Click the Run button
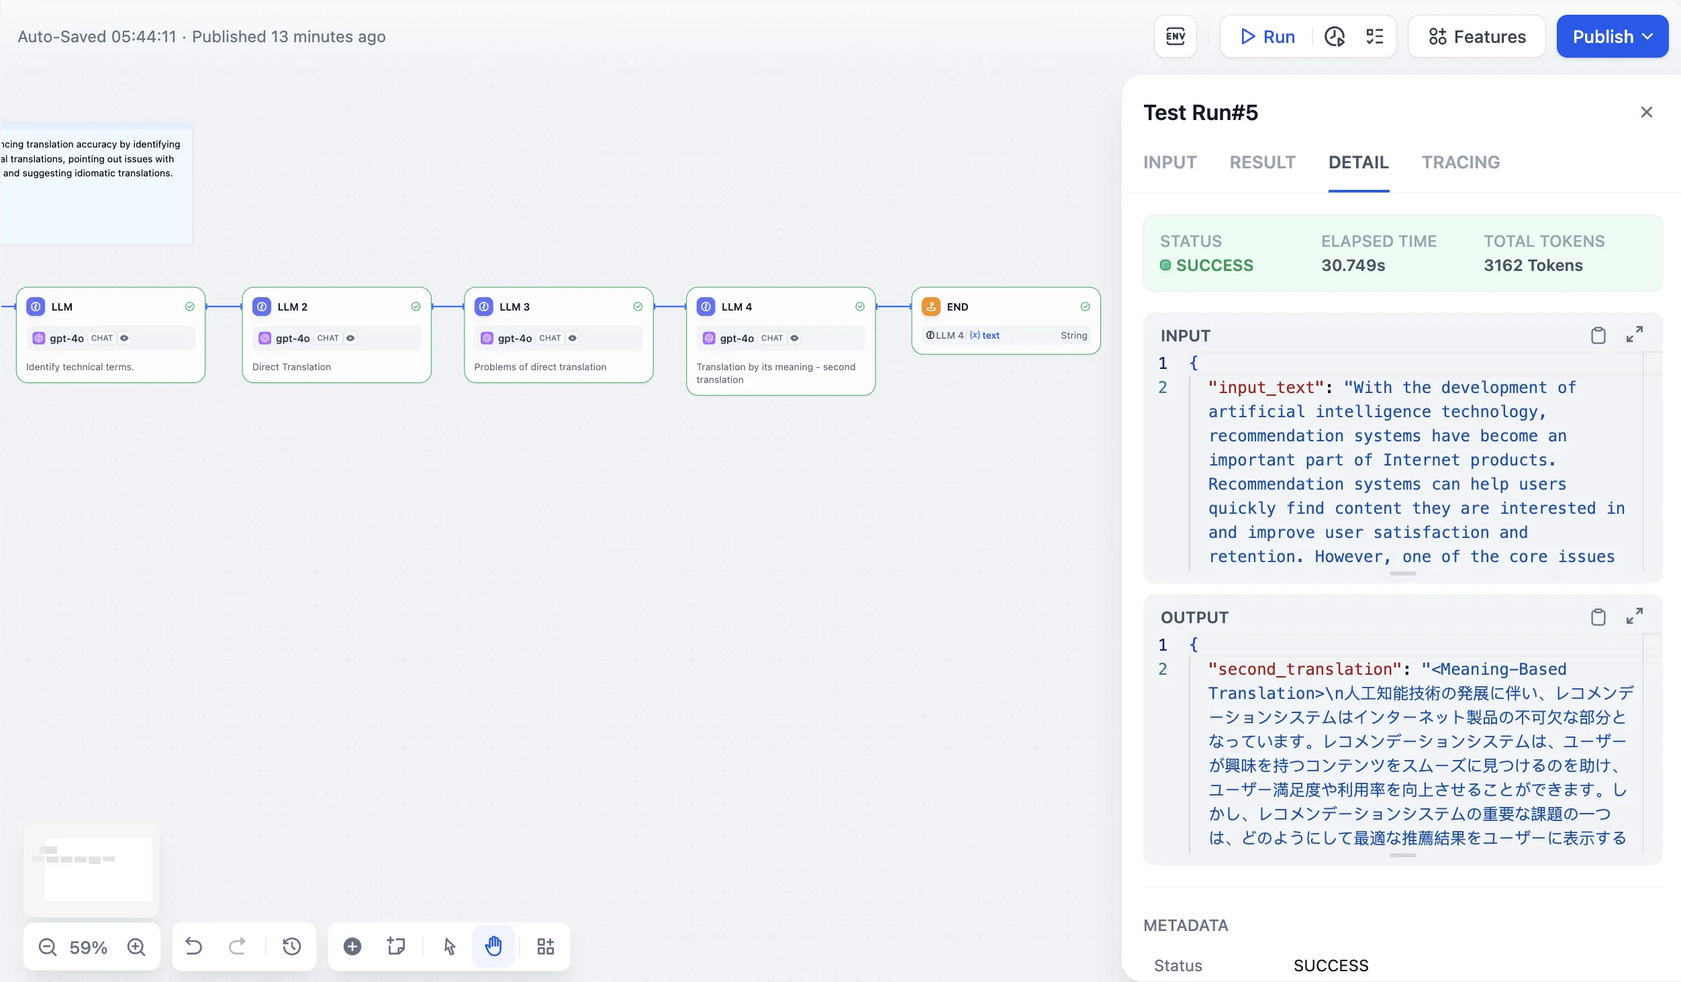Viewport: 1681px width, 982px height. click(1267, 36)
